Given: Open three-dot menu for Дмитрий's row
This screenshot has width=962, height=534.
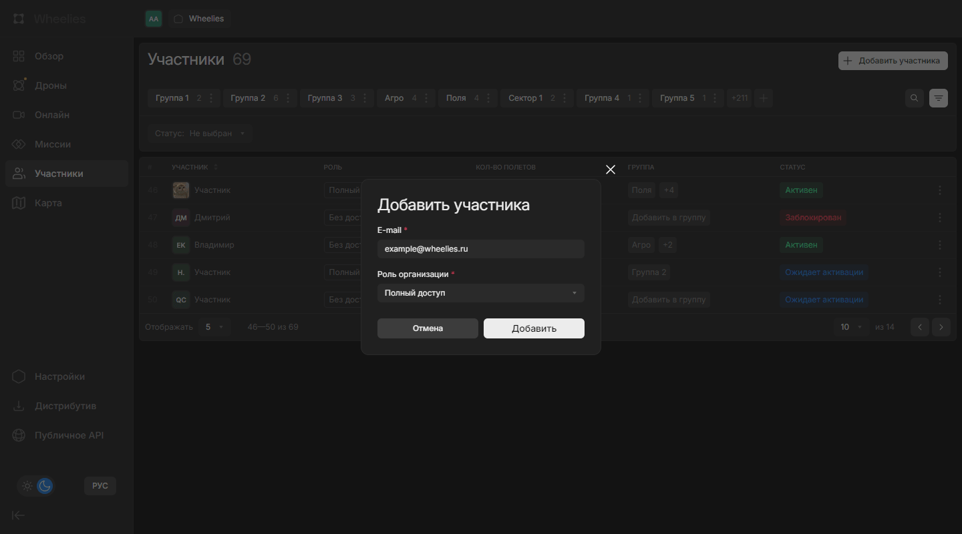Looking at the screenshot, I should pyautogui.click(x=939, y=218).
